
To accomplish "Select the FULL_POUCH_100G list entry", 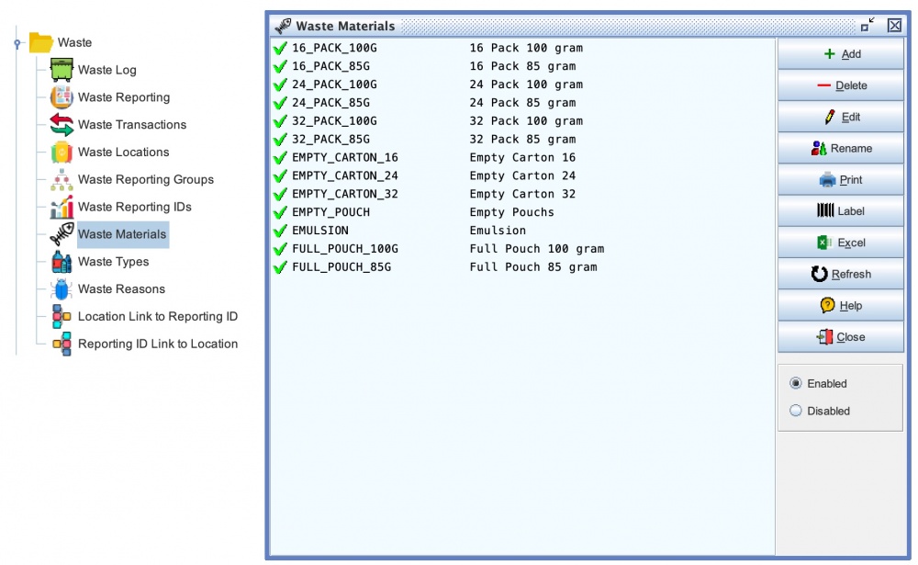I will tap(344, 249).
